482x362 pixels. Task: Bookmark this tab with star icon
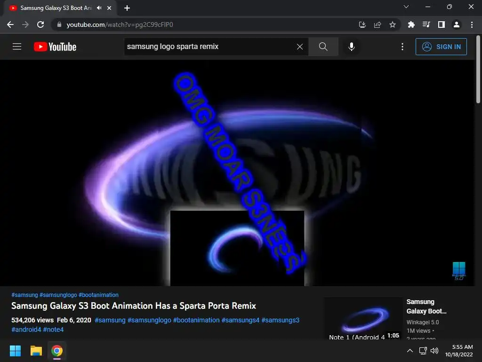(393, 25)
